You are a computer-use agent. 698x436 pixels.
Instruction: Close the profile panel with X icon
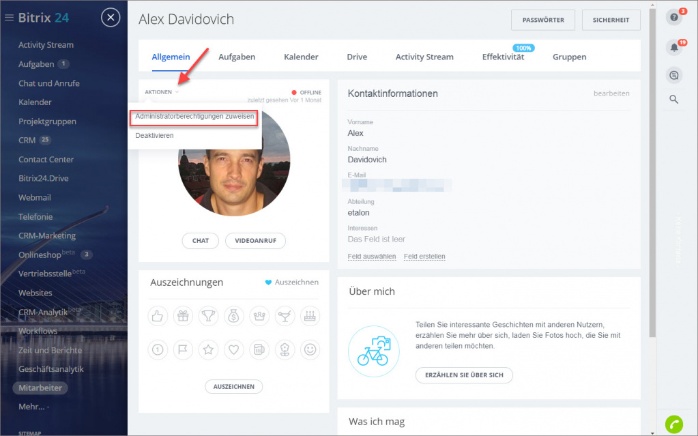point(111,17)
